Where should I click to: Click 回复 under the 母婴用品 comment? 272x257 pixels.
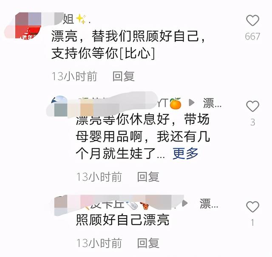point(148,177)
